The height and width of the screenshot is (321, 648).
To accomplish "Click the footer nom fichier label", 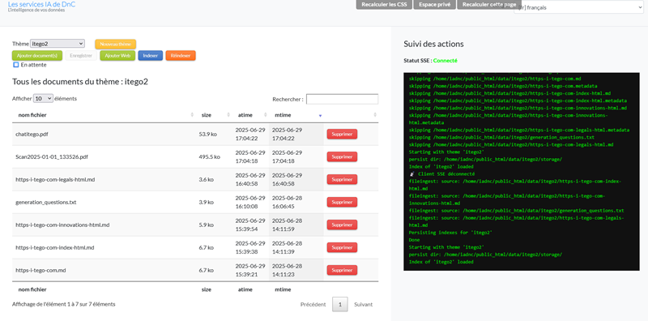I will [32, 289].
